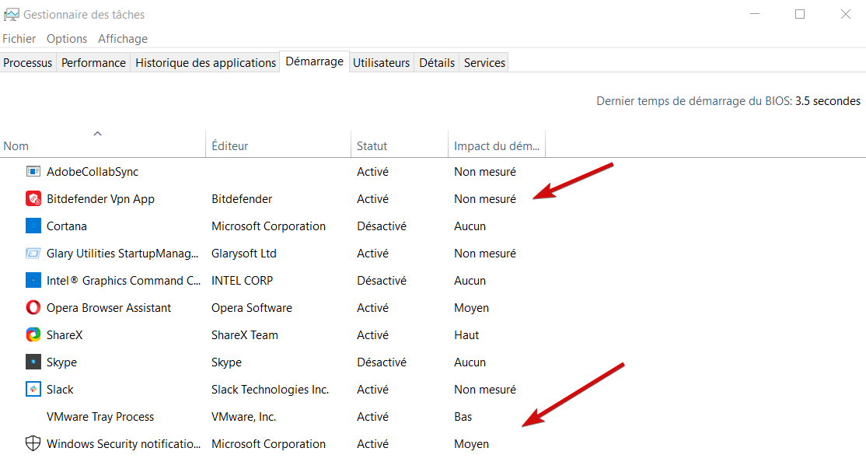Select the Démarrage tab

coord(314,61)
